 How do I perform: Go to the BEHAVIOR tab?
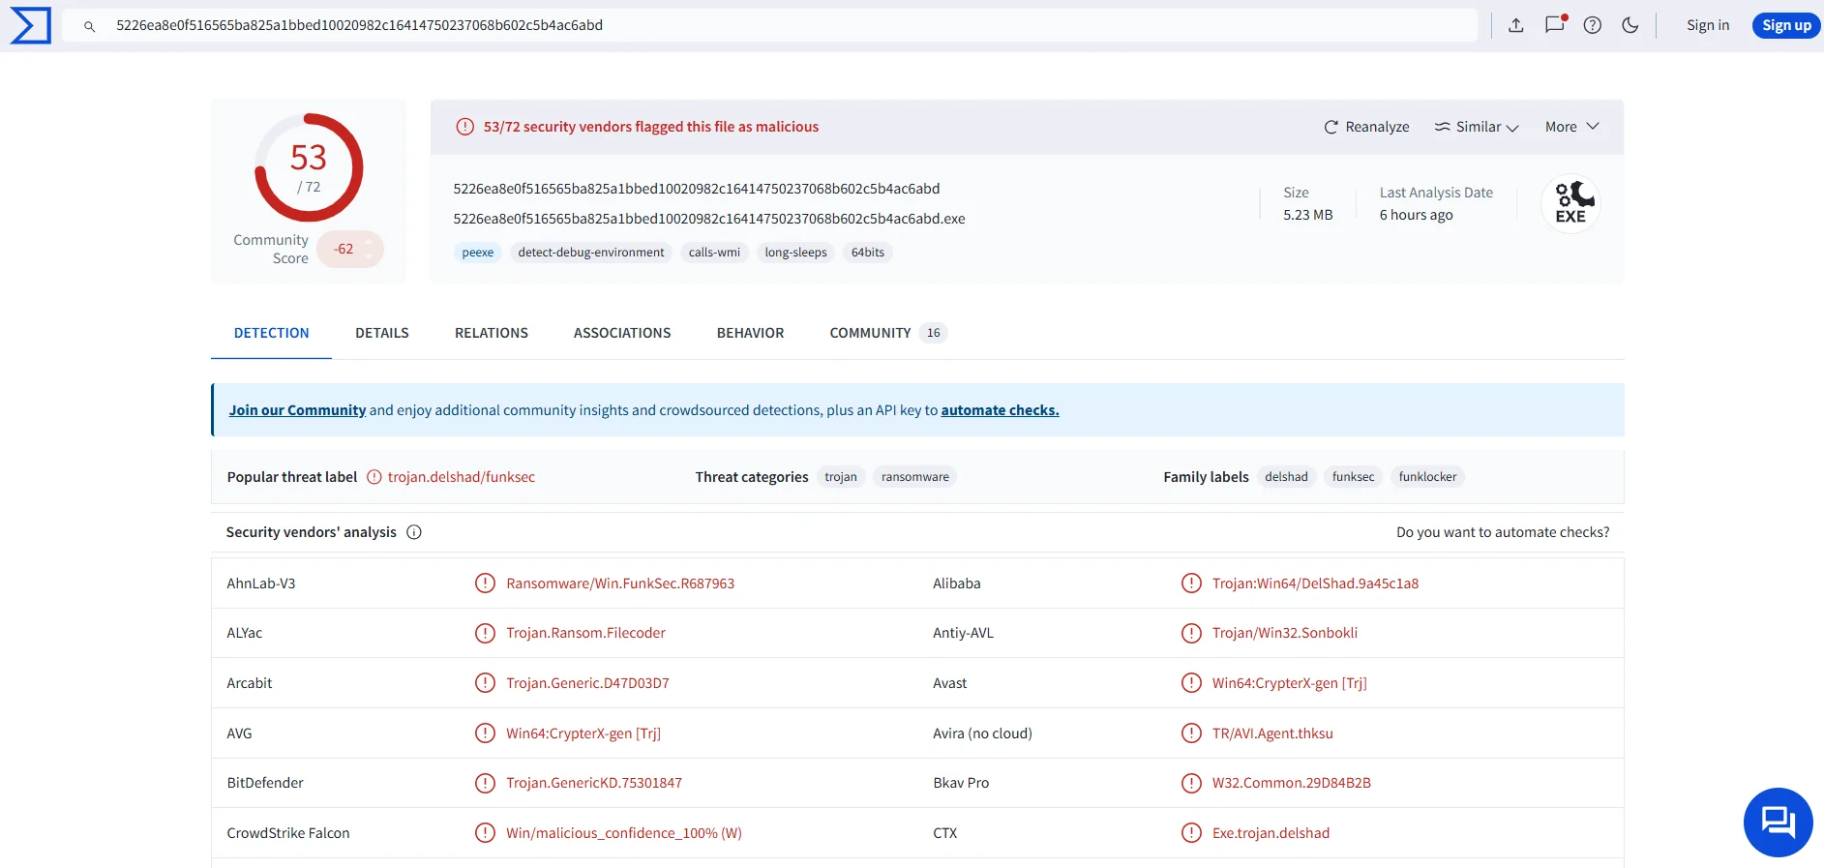751,333
